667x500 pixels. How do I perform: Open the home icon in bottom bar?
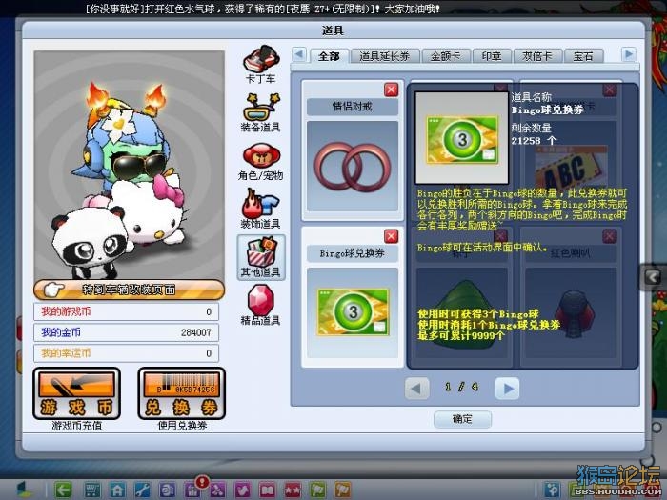(117, 490)
